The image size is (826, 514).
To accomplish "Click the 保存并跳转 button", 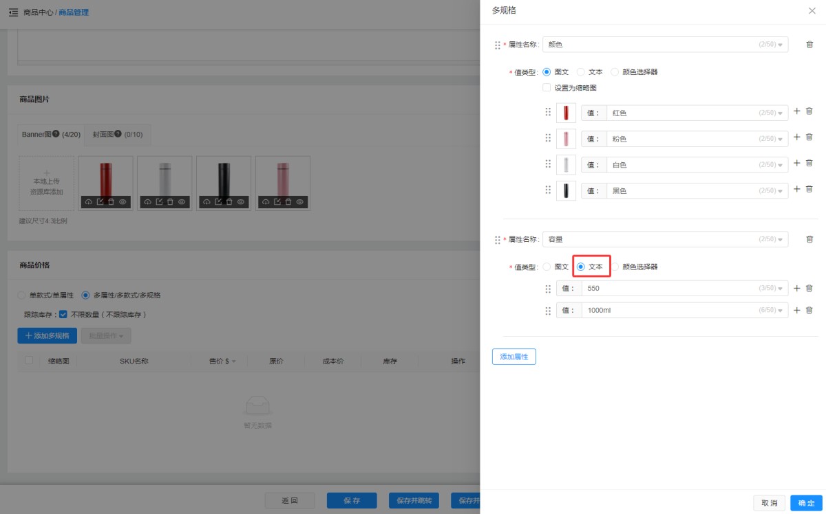I will click(x=414, y=501).
